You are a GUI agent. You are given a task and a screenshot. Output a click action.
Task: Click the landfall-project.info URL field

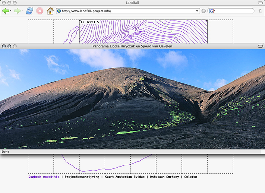127,11
